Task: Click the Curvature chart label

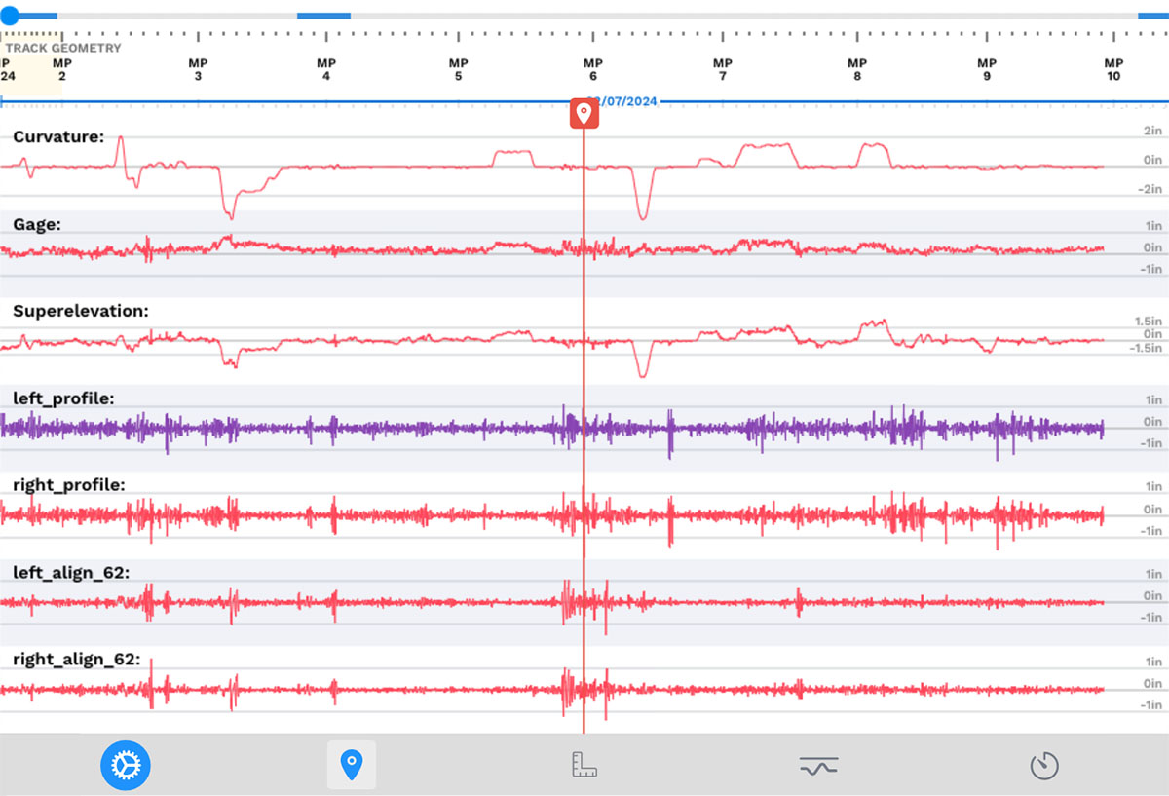Action: click(x=58, y=137)
